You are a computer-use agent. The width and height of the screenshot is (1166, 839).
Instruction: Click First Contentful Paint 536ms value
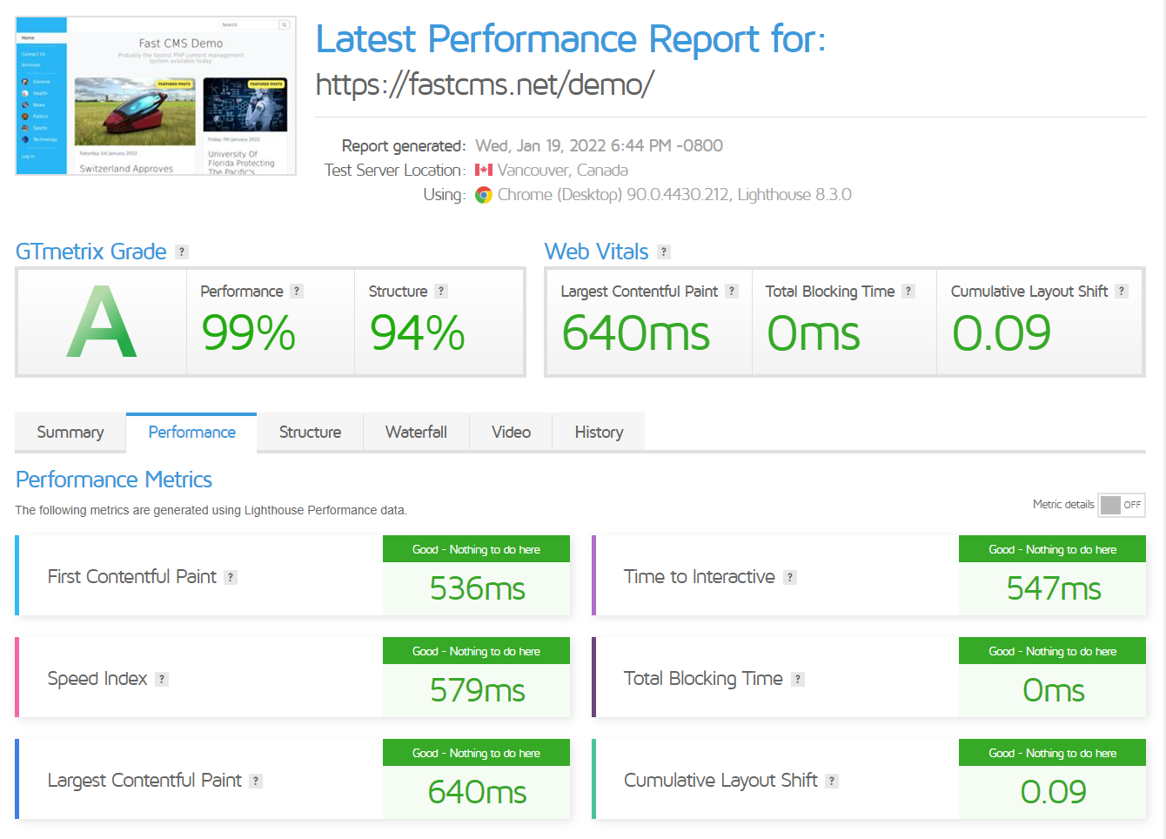coord(477,589)
